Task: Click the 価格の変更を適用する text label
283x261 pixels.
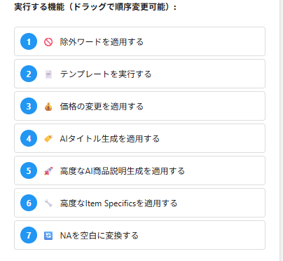Action: (102, 107)
